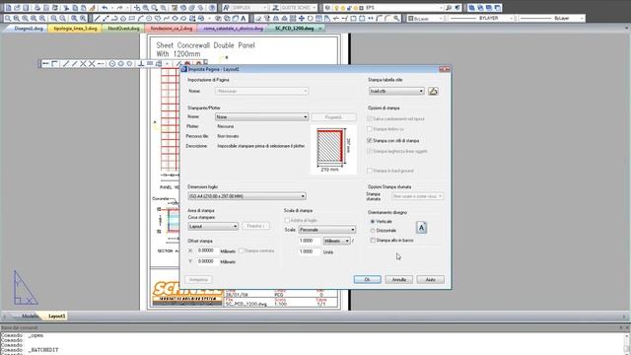Click the New drawing icon in top toolbar
Screen dimensions: 631x355
8,8
